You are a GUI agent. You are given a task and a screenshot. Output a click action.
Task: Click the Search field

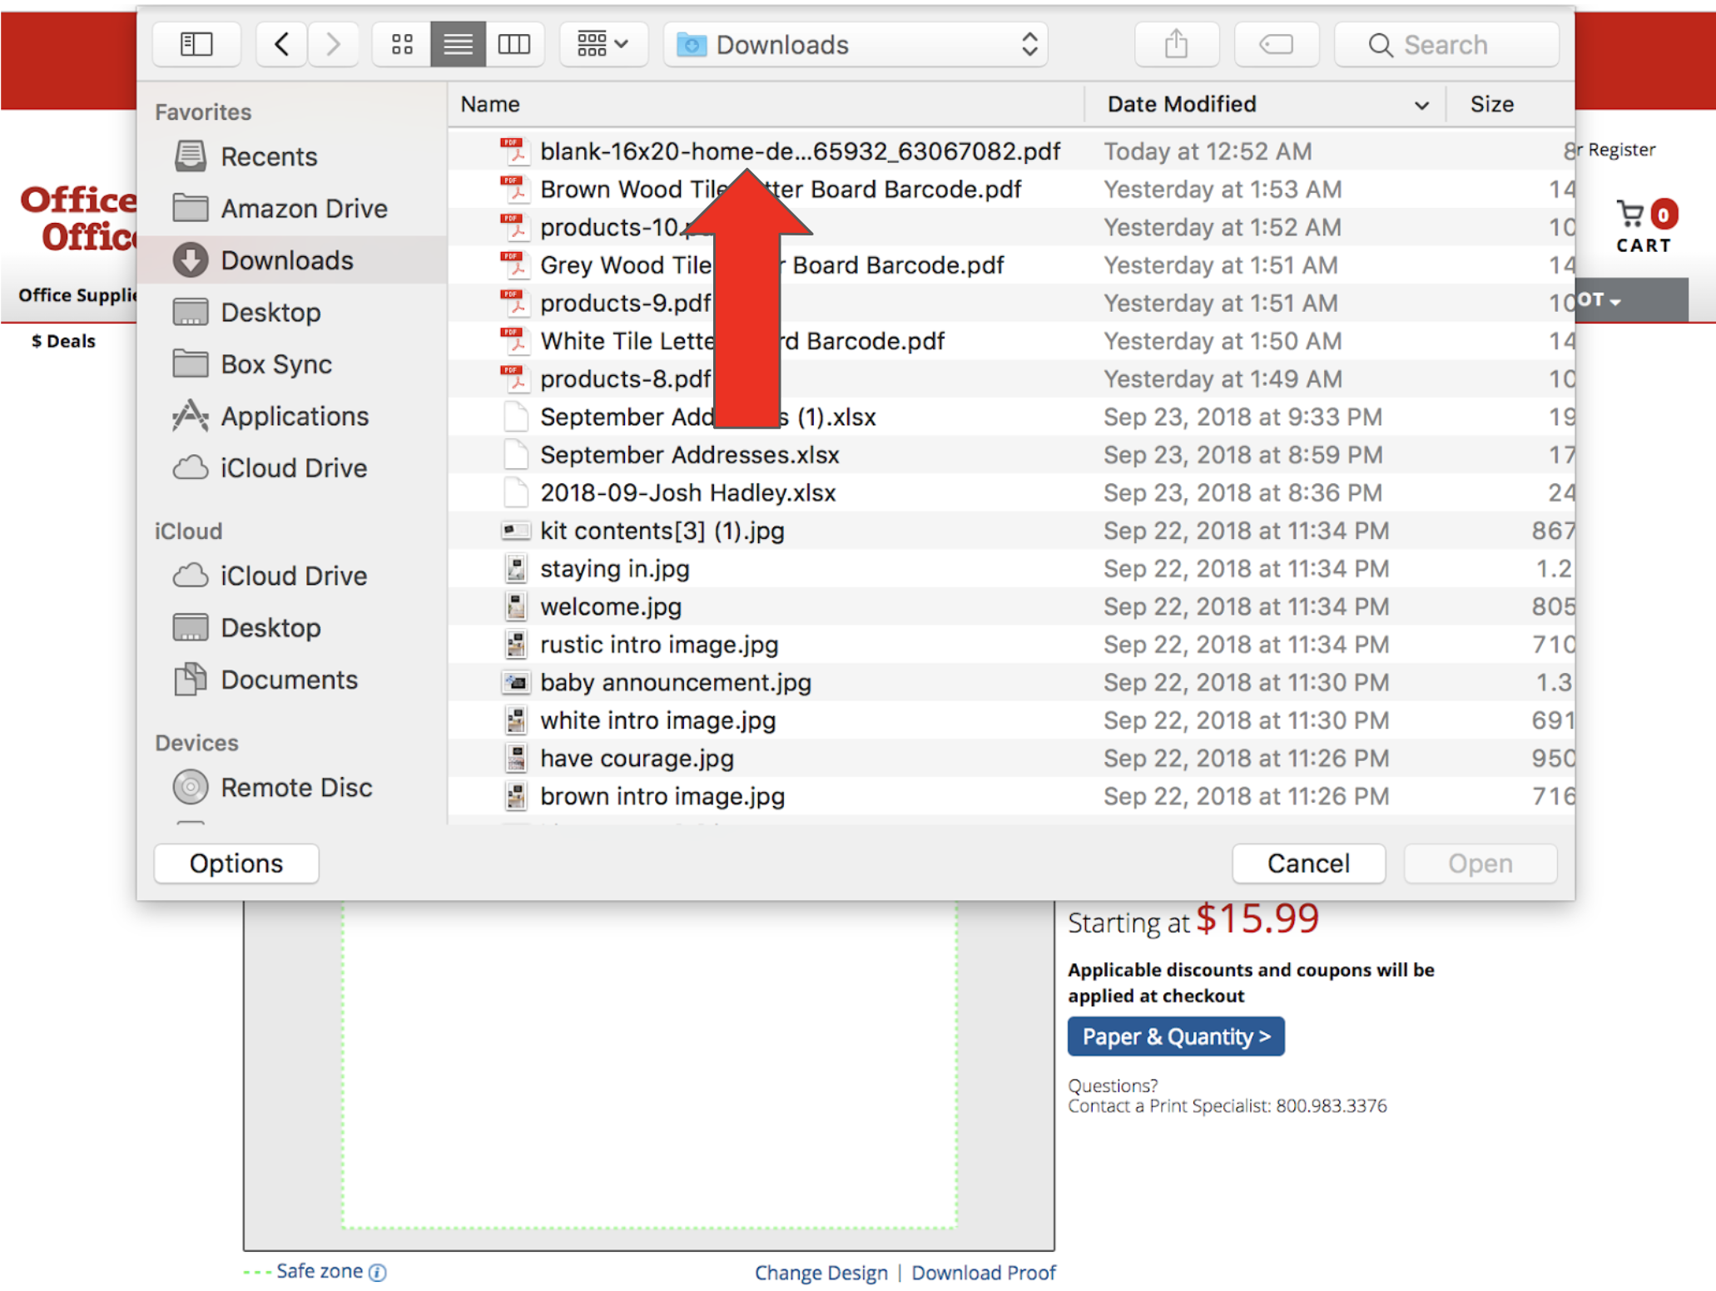click(1446, 44)
